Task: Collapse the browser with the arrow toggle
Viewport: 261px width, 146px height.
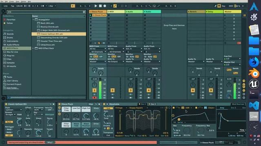Action: pos(3,11)
